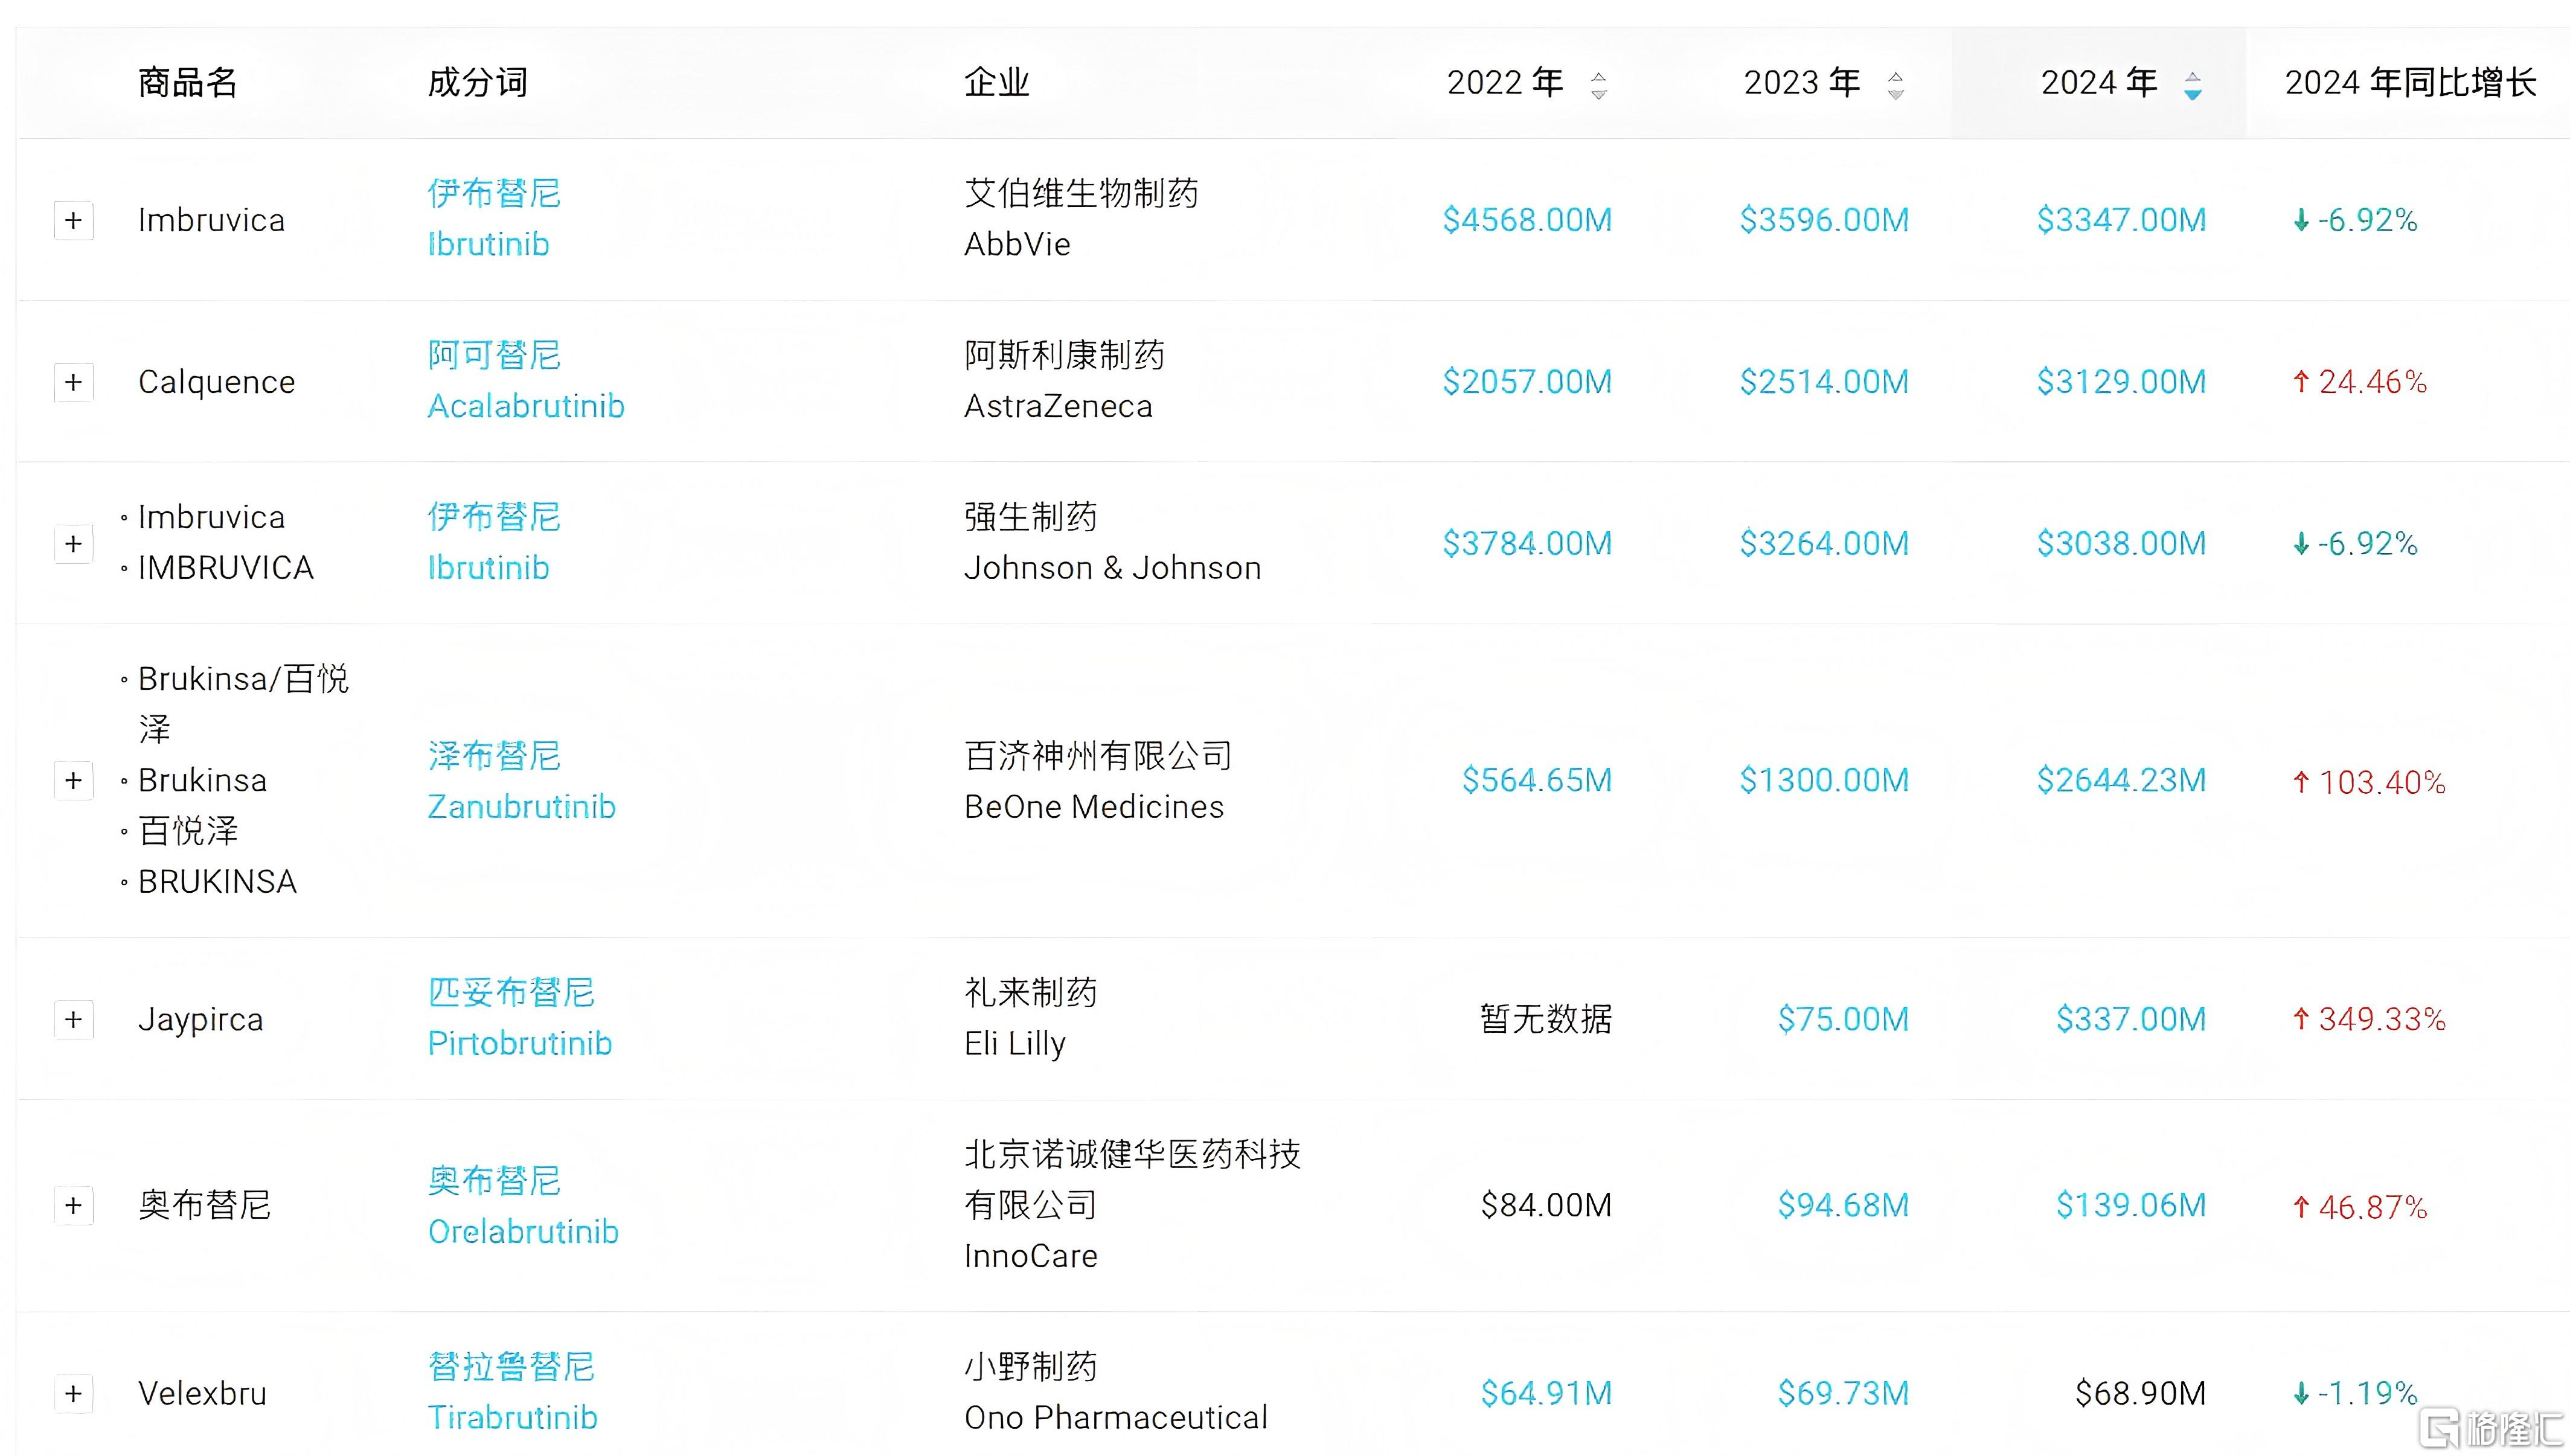Click the $94.68M 2023 value

[1843, 1205]
